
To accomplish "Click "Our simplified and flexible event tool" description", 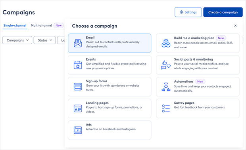I will point(116,66).
